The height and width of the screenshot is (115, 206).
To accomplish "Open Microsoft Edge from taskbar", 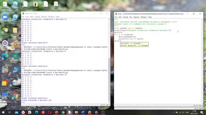I will [36, 112].
